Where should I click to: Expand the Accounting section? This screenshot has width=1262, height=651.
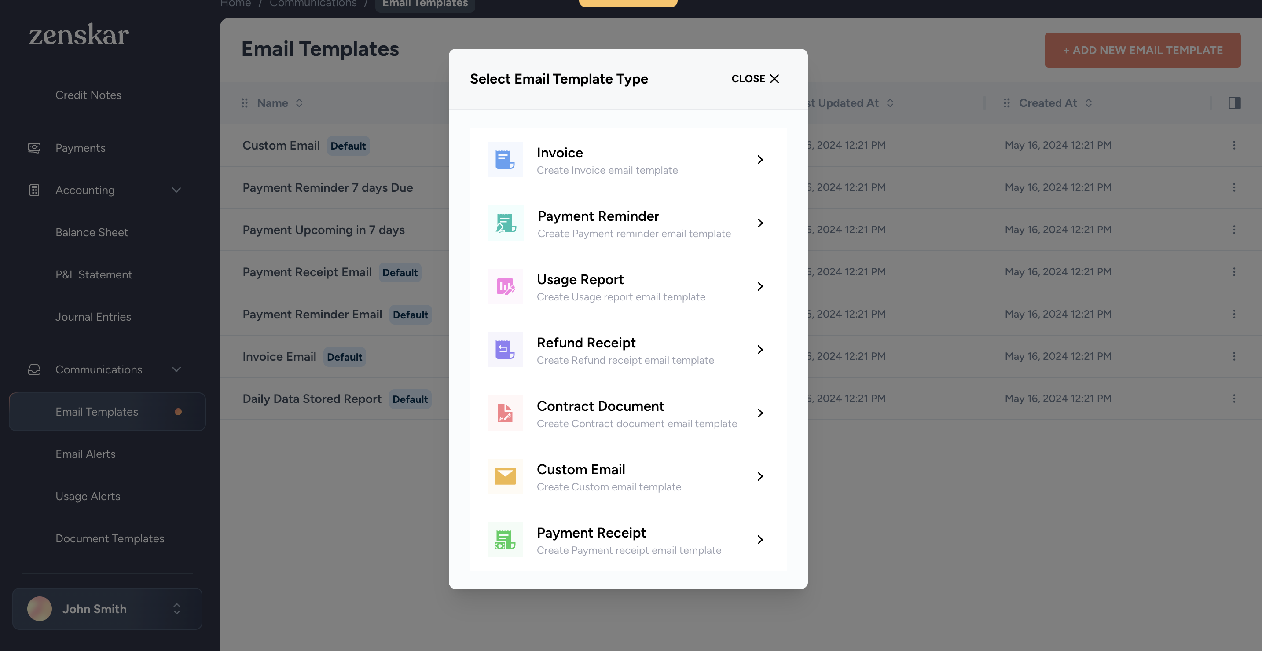(x=177, y=190)
